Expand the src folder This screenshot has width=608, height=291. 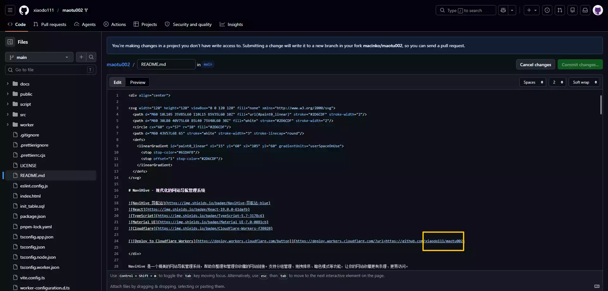coord(8,115)
